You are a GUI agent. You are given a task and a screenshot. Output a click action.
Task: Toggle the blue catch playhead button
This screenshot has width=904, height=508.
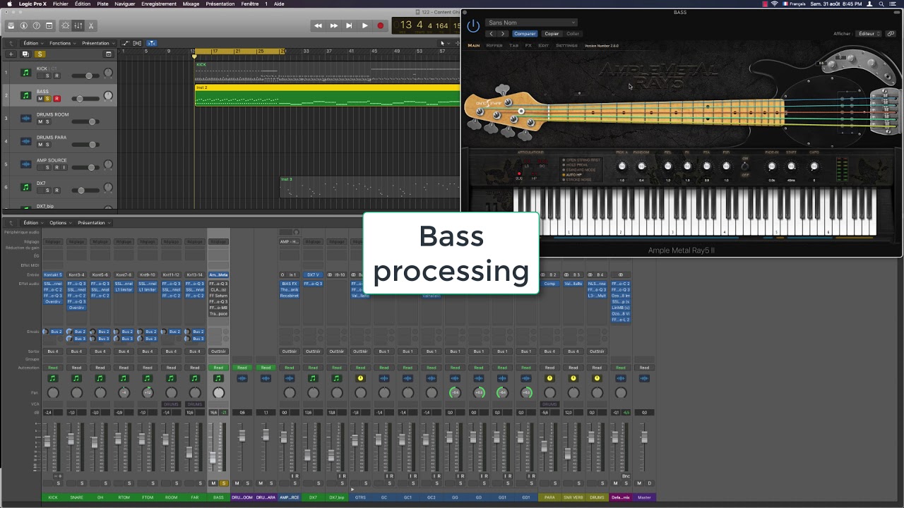click(x=150, y=43)
